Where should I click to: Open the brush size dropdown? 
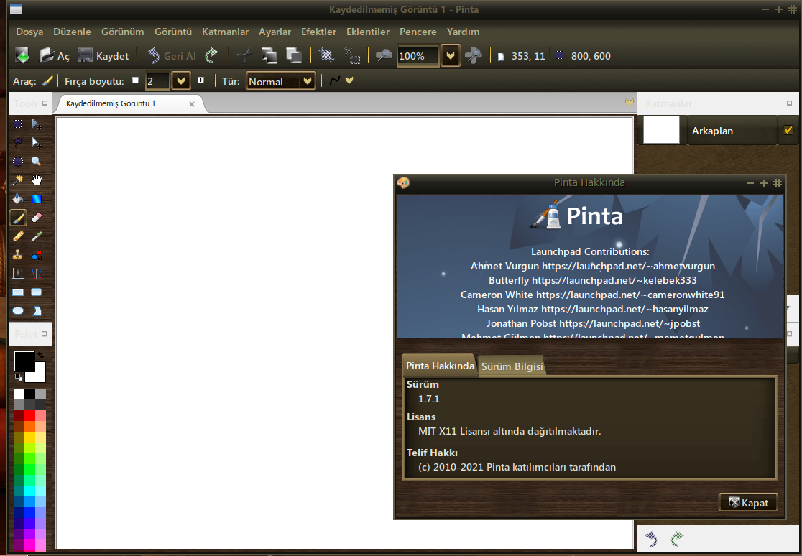(180, 81)
